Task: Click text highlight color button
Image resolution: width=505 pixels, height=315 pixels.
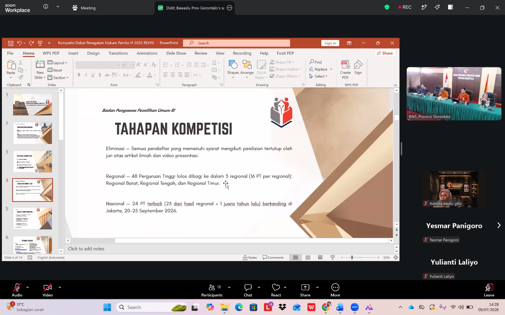Action: pyautogui.click(x=138, y=75)
